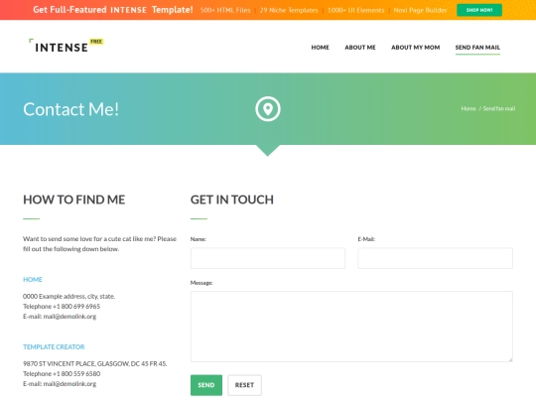
Task: Click inside the Message text area
Action: [351, 327]
